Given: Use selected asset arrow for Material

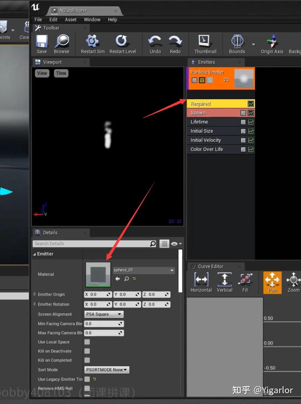Looking at the screenshot, I should [x=117, y=279].
